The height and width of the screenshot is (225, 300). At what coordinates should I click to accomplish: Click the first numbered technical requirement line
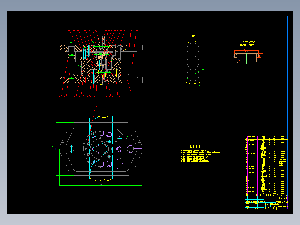[x=194, y=151]
